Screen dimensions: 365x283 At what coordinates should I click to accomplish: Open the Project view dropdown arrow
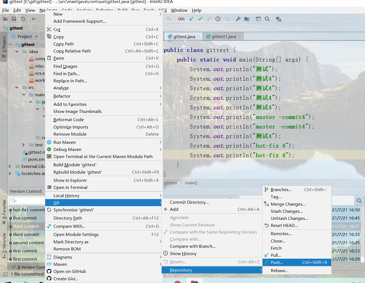pyautogui.click(x=36, y=37)
